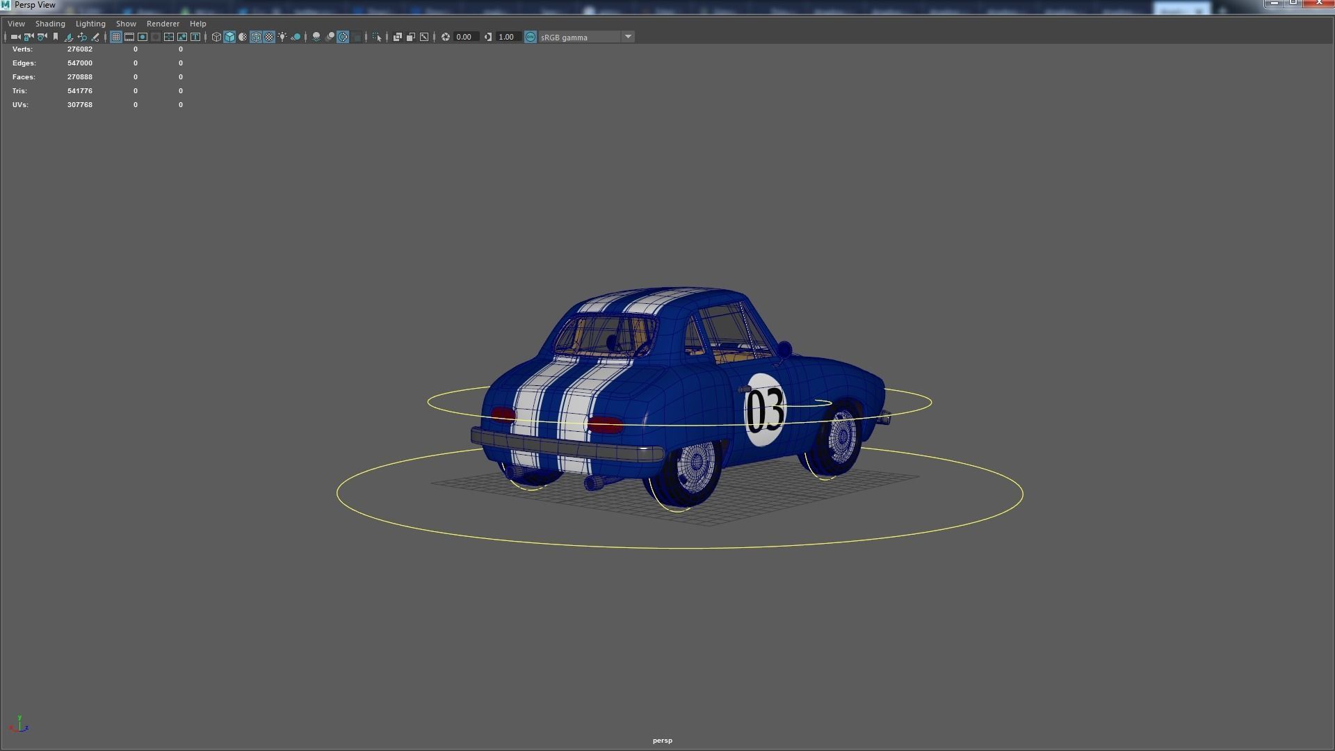Toggle Multisample Anti-aliasing icon

[343, 37]
